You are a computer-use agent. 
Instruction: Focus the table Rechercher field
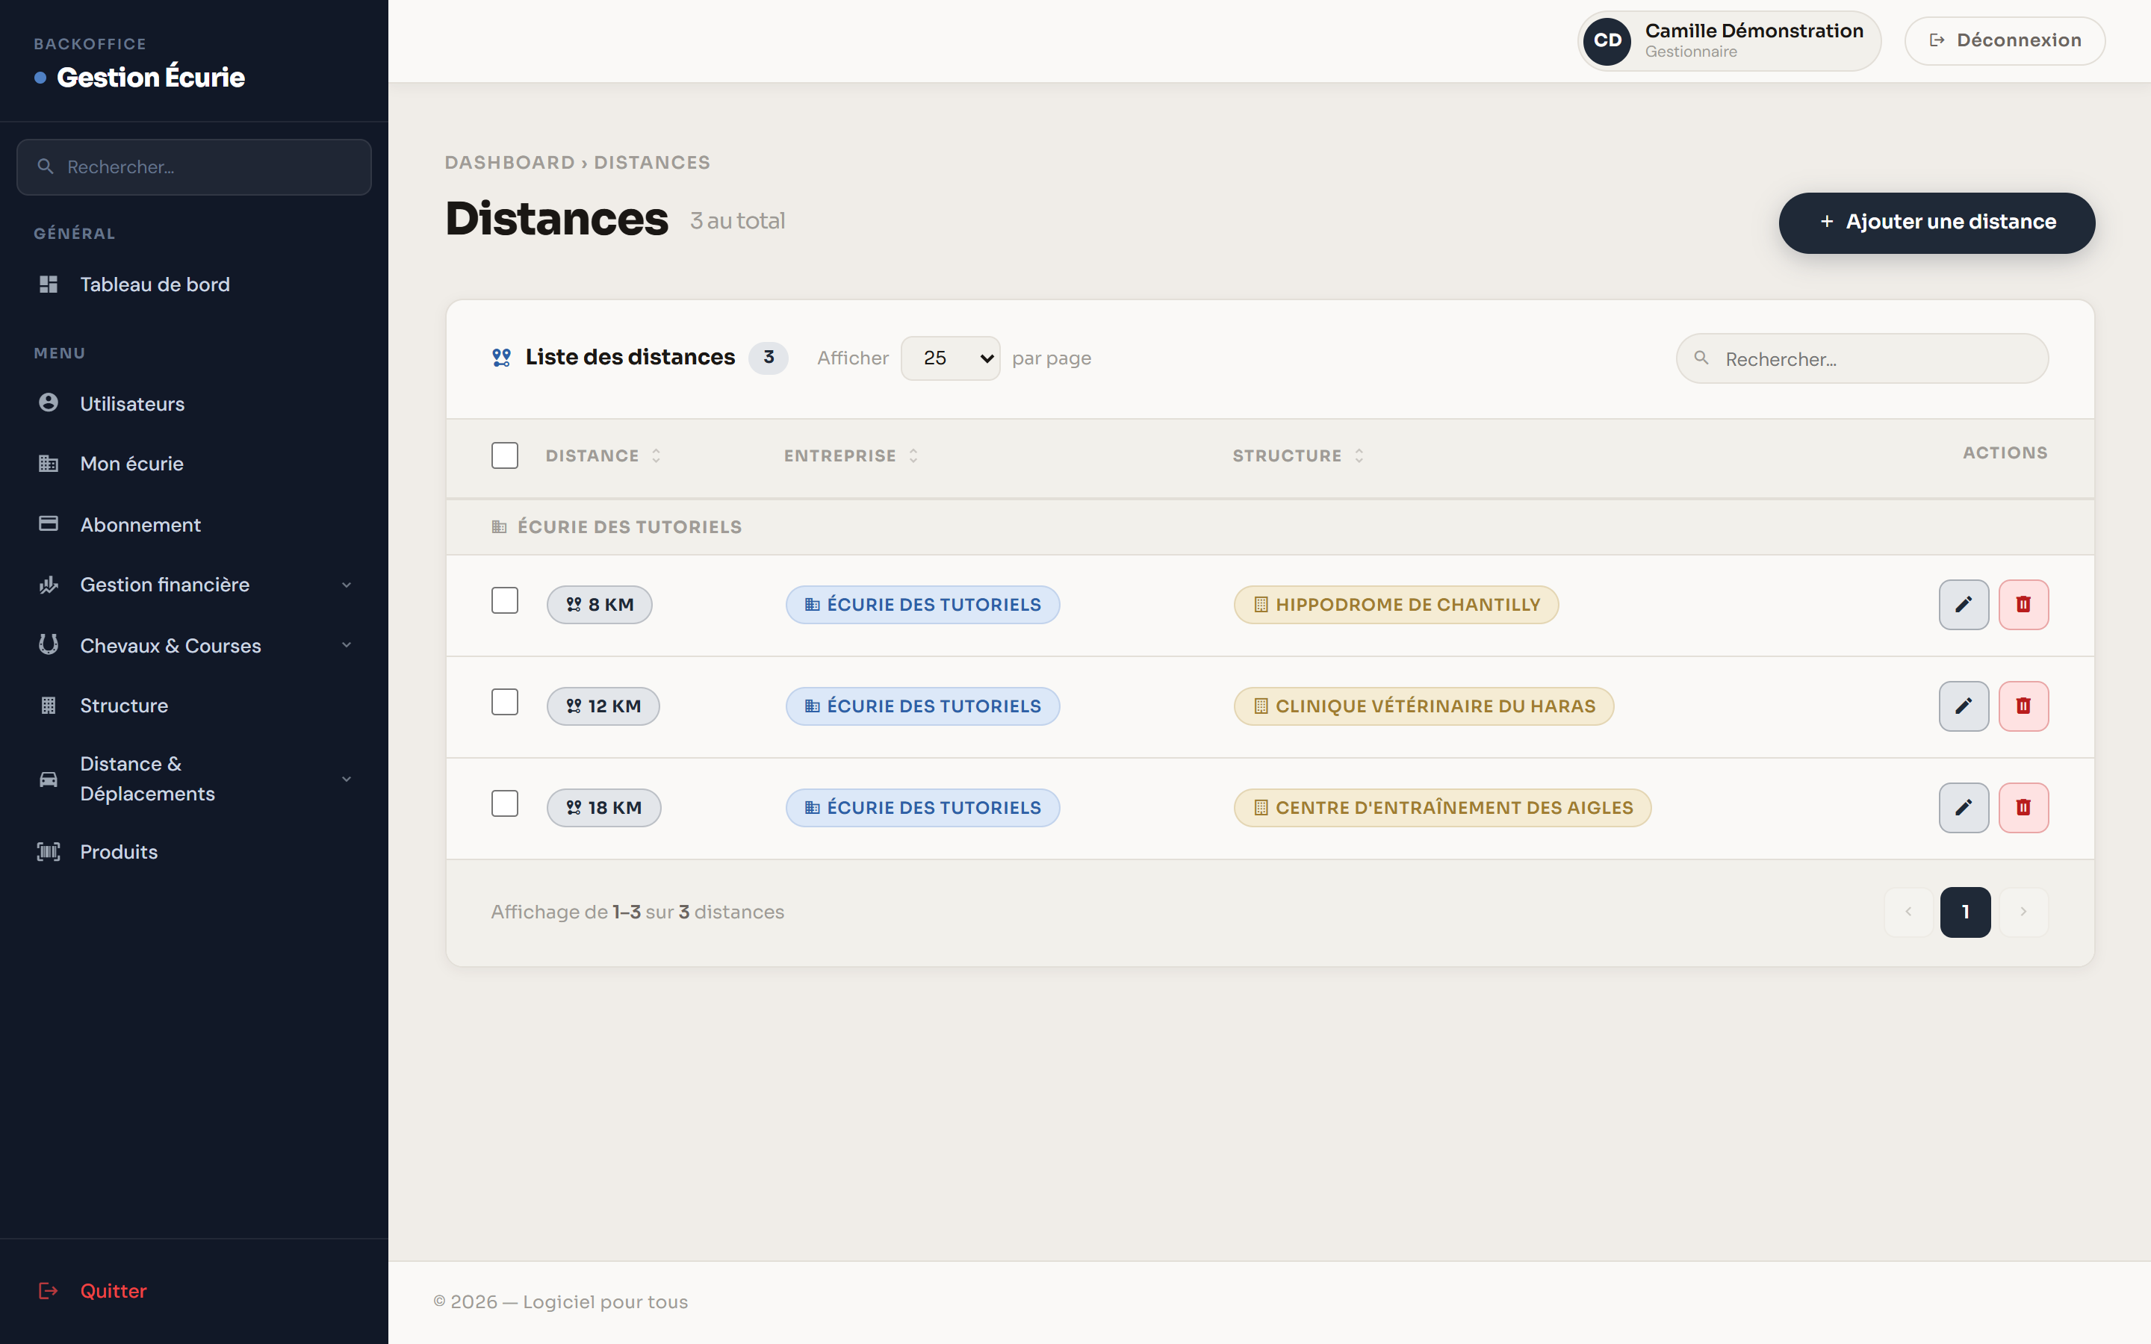point(1862,358)
